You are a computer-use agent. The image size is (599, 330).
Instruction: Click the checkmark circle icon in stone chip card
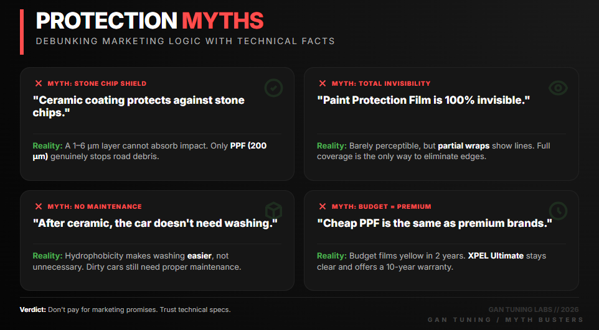(x=274, y=88)
